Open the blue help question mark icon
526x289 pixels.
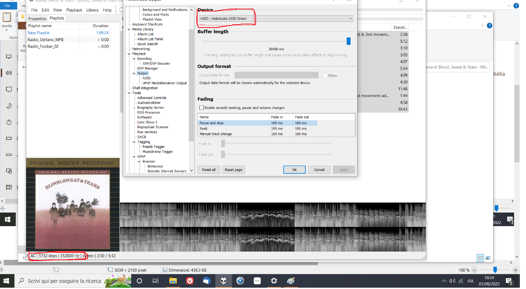[489, 25]
